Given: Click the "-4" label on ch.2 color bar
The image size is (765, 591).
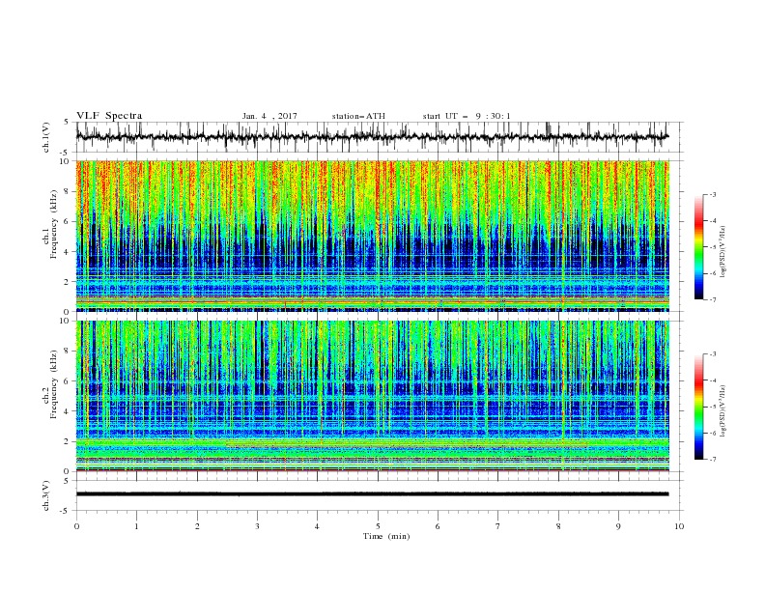Looking at the screenshot, I should (x=713, y=380).
